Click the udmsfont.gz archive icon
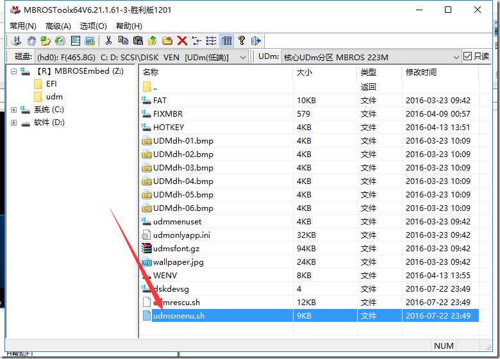The width and height of the screenshot is (500, 359). coord(147,248)
